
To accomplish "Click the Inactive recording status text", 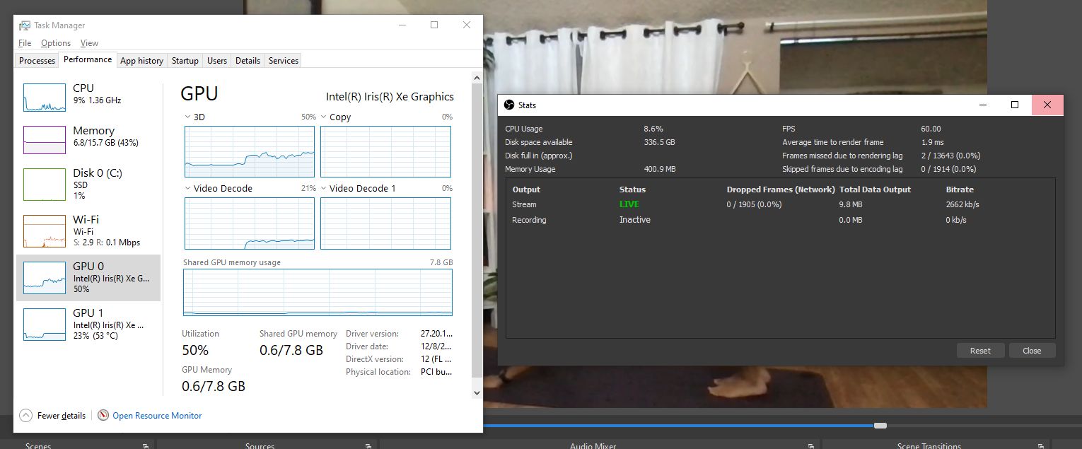I will (x=634, y=220).
